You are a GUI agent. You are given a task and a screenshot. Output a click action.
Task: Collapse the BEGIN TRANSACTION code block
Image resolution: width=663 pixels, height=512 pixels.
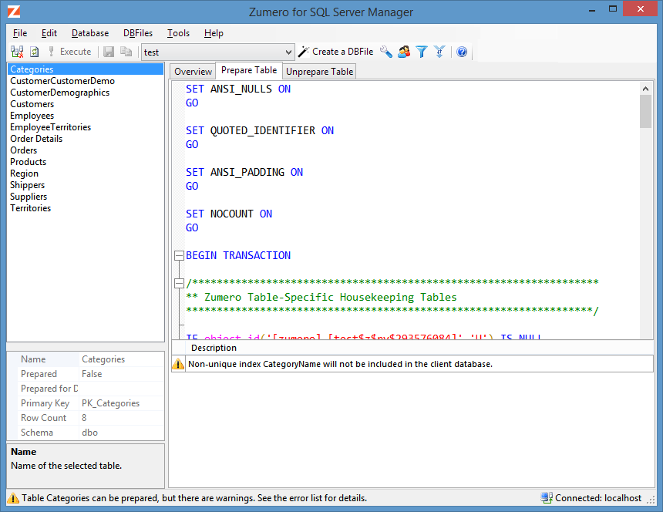coord(179,255)
